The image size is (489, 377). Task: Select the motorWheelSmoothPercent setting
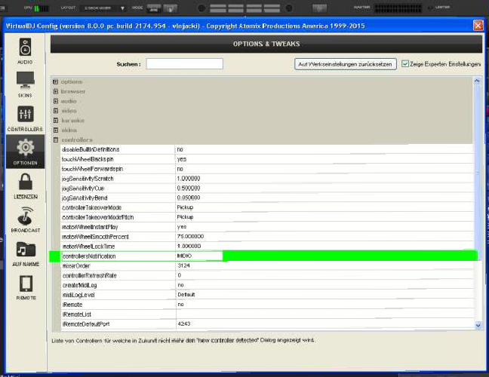click(x=267, y=237)
